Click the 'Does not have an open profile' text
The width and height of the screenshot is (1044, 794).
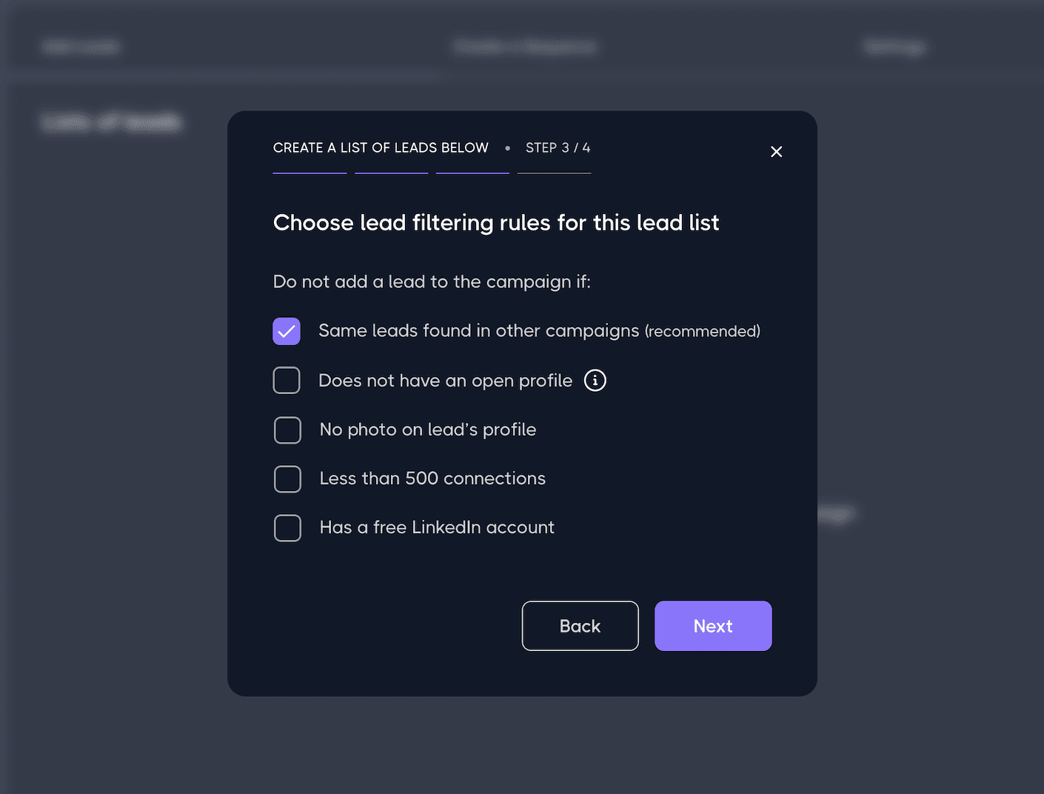pyautogui.click(x=445, y=381)
